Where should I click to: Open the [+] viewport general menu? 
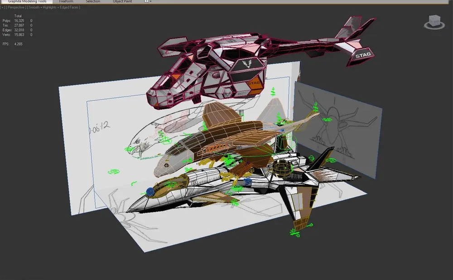[3, 8]
